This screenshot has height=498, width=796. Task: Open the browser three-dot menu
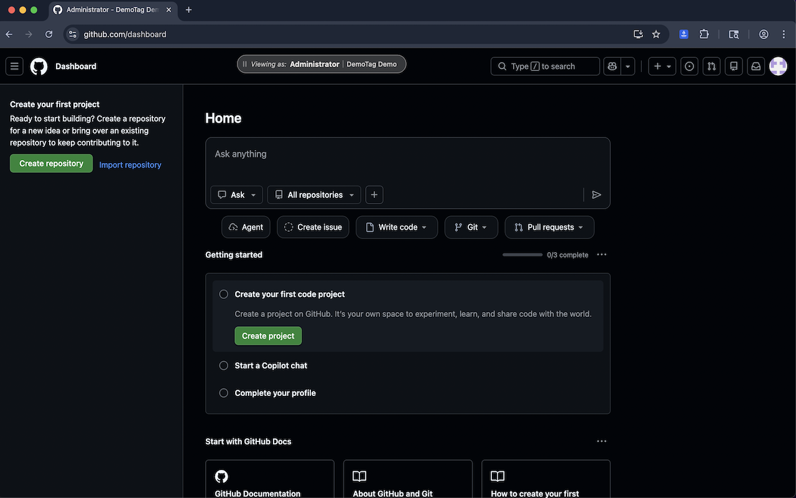click(x=784, y=34)
